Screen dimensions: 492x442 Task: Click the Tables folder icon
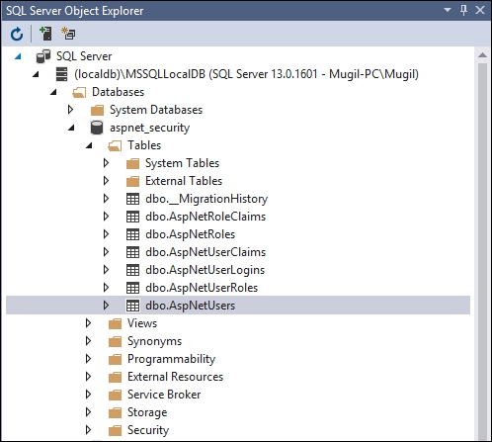115,145
